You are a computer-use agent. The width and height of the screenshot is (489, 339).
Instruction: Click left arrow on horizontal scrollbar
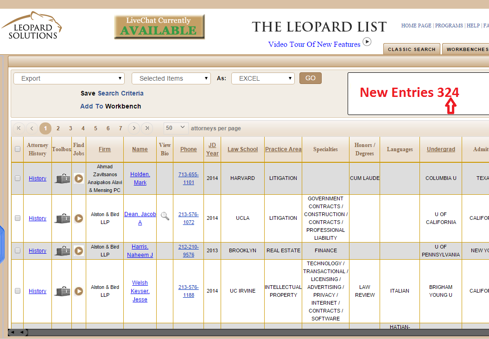[x=13, y=332]
